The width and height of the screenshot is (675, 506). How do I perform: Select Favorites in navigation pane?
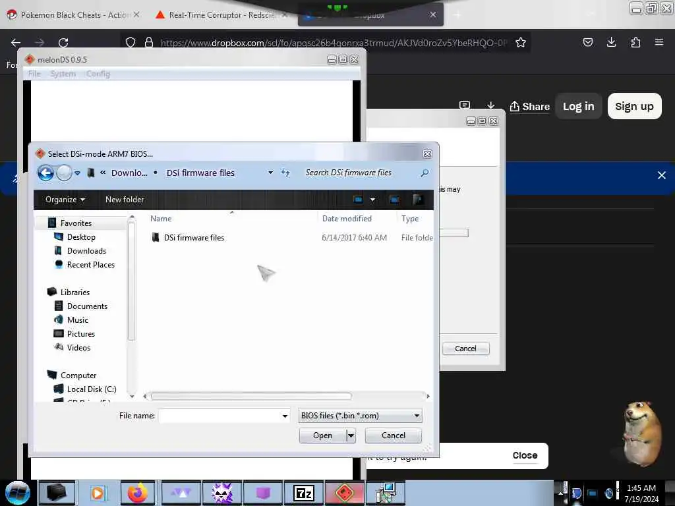click(76, 223)
